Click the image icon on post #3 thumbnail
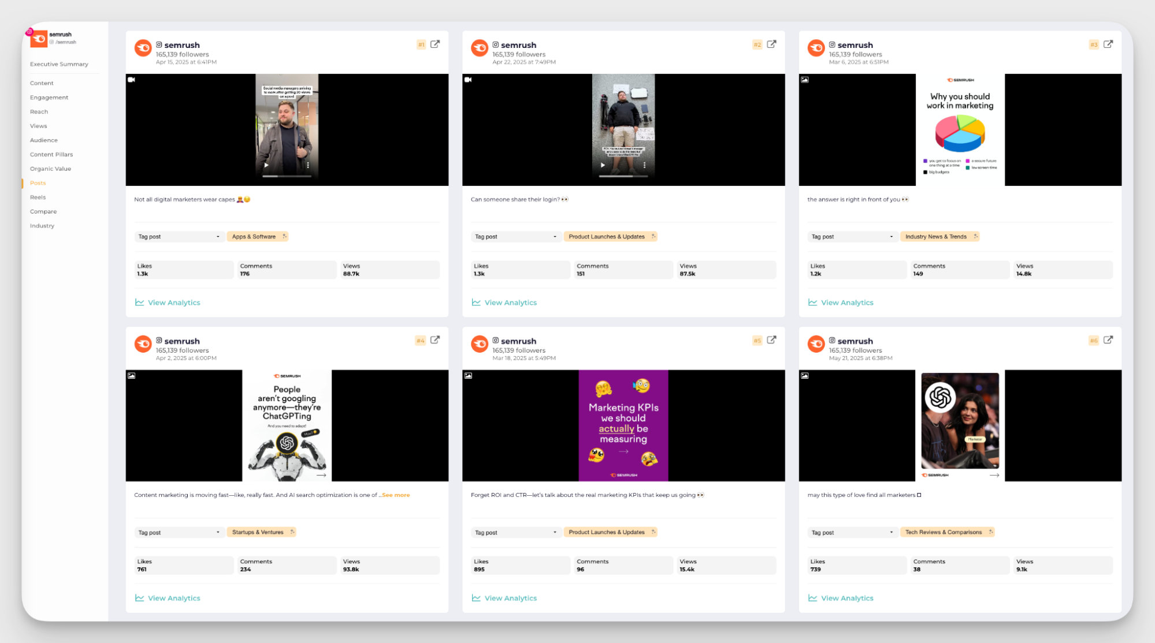1155x643 pixels. (805, 80)
